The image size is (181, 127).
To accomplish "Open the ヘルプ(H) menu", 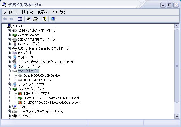I will 59,12.
